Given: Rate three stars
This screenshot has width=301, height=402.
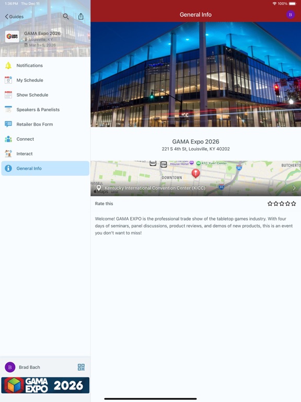Looking at the screenshot, I should point(282,204).
